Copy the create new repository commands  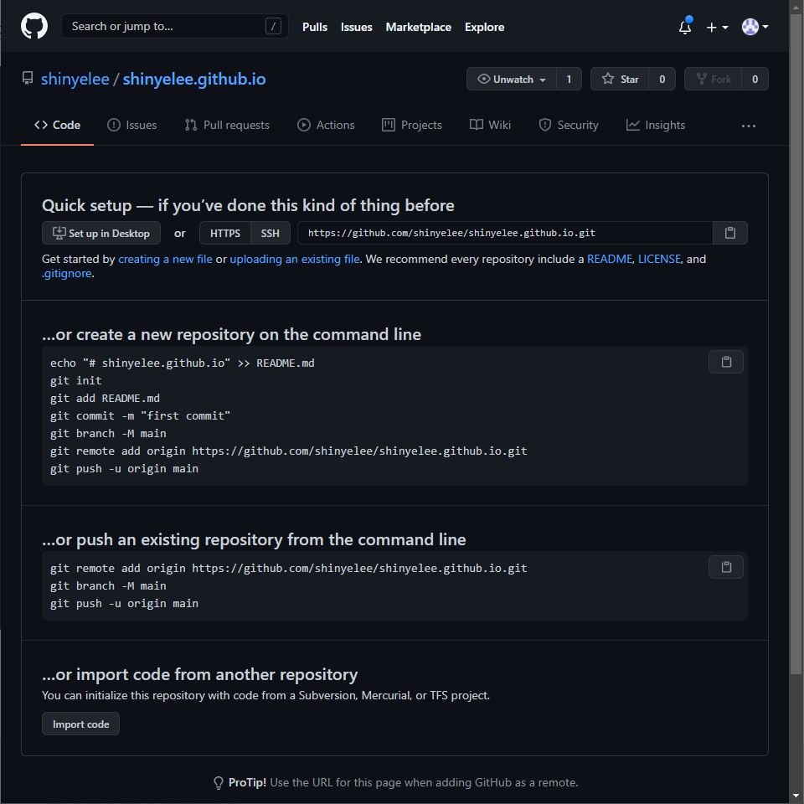tap(726, 362)
